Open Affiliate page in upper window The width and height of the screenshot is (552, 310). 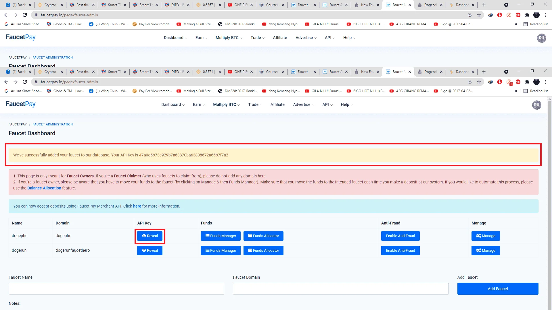point(280,38)
